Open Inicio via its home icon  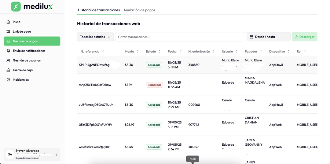[x=8, y=22]
